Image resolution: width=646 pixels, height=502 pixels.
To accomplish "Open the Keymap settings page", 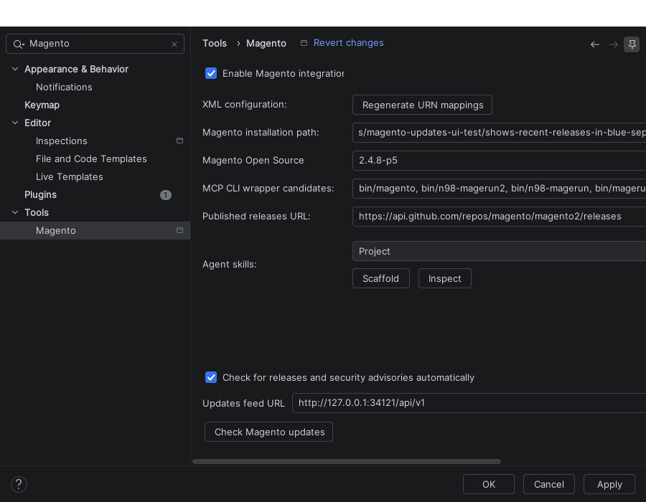I will click(x=42, y=105).
